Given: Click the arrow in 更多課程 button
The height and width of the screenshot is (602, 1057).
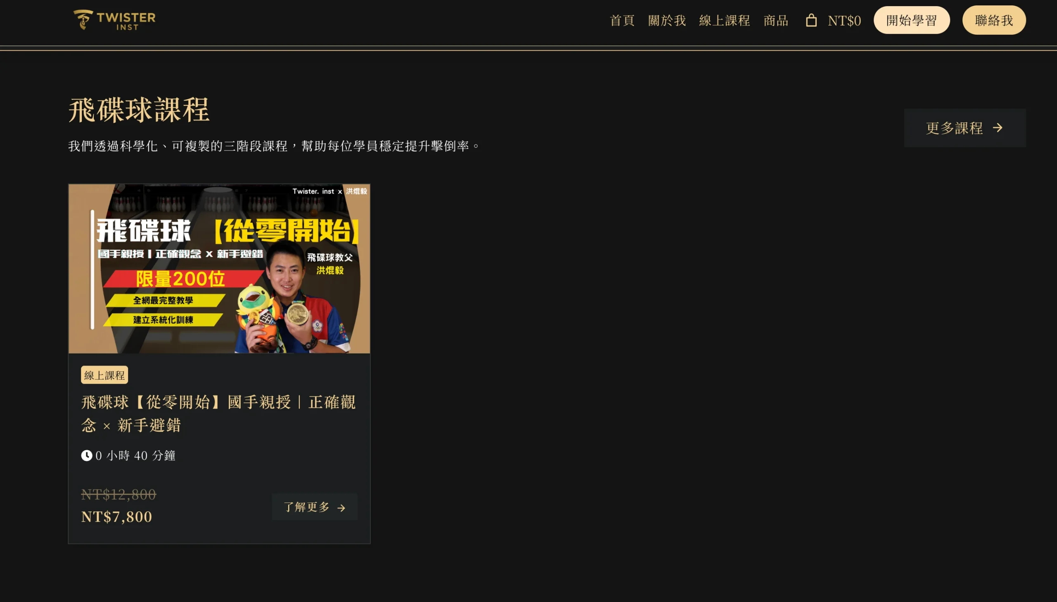Looking at the screenshot, I should pyautogui.click(x=998, y=128).
